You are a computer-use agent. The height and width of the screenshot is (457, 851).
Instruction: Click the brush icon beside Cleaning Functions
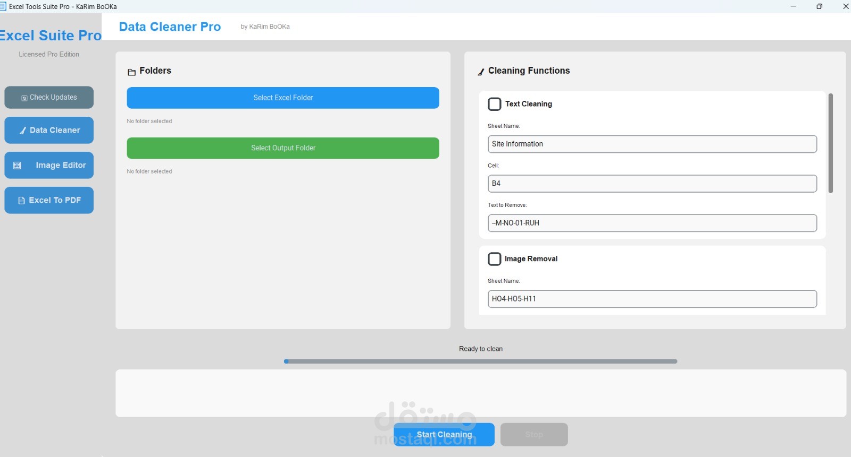[481, 72]
